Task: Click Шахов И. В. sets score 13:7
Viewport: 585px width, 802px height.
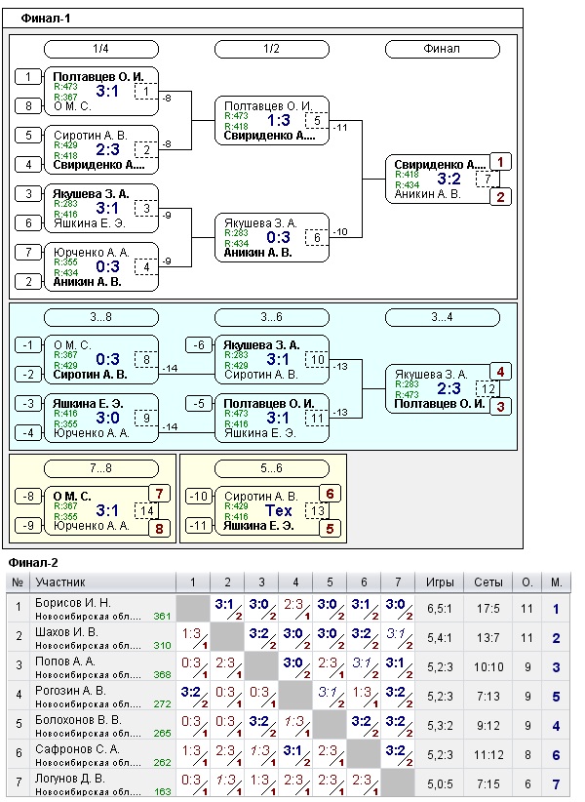Action: (488, 638)
